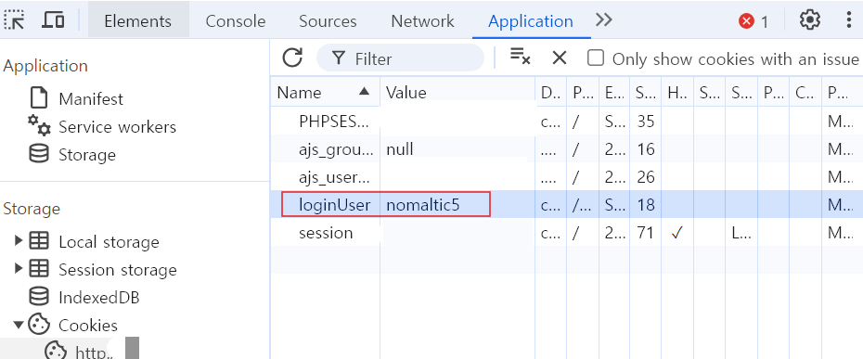This screenshot has width=863, height=359.
Task: Toggle the device toolbar icon
Action: coord(54,20)
